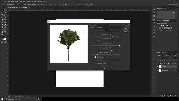This screenshot has height=101, width=179.
Task: Switch to the Channels tab
Action: 164,52
